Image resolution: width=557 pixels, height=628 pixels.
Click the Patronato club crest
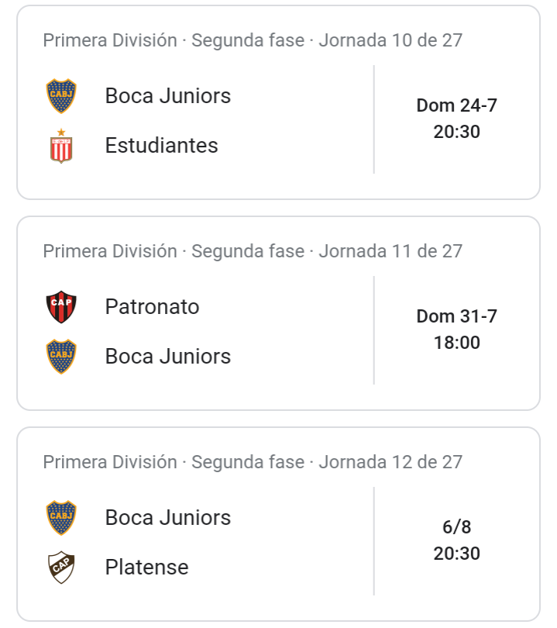[x=61, y=307]
